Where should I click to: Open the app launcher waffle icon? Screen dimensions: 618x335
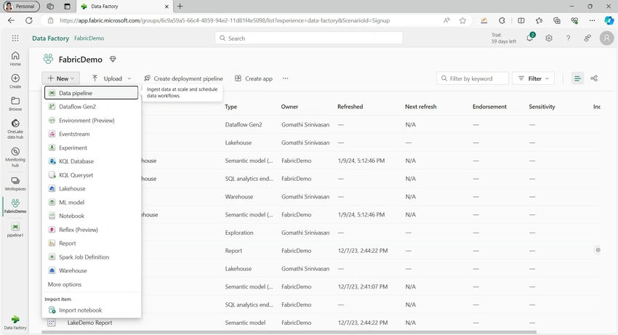(x=15, y=39)
